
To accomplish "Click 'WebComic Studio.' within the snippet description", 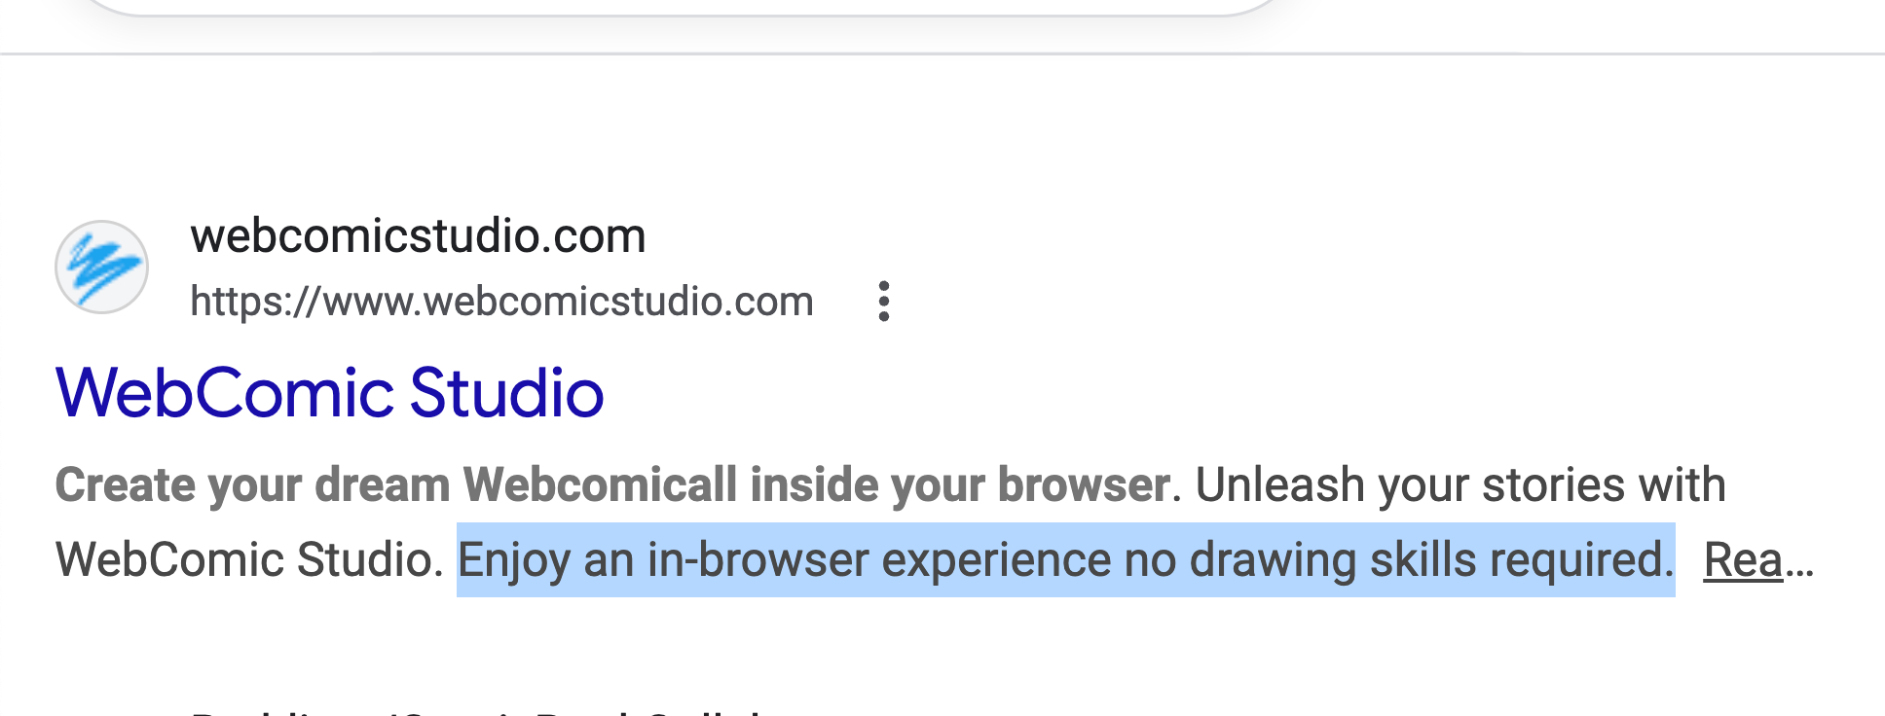I will [249, 560].
